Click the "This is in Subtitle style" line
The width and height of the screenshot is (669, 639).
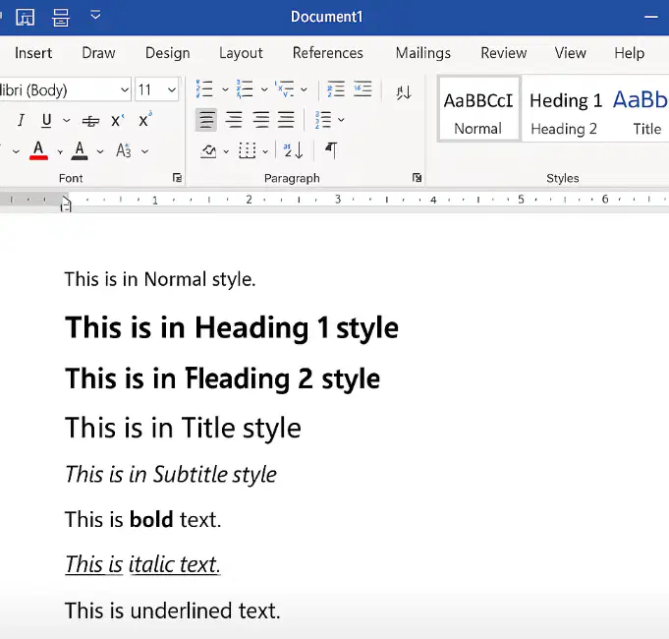point(171,475)
